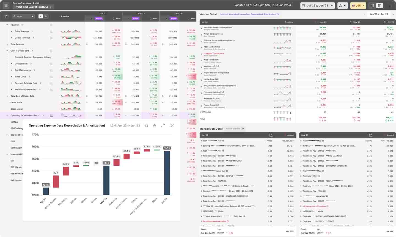The height and width of the screenshot is (237, 396).
Task: Clear the selected Operating Expense vendor filter
Action: pyautogui.click(x=278, y=14)
